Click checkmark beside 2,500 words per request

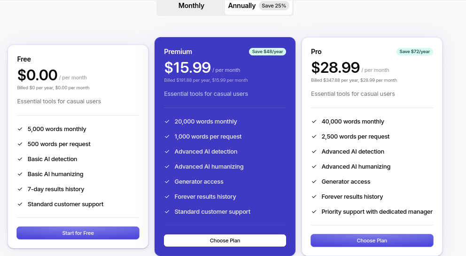314,137
